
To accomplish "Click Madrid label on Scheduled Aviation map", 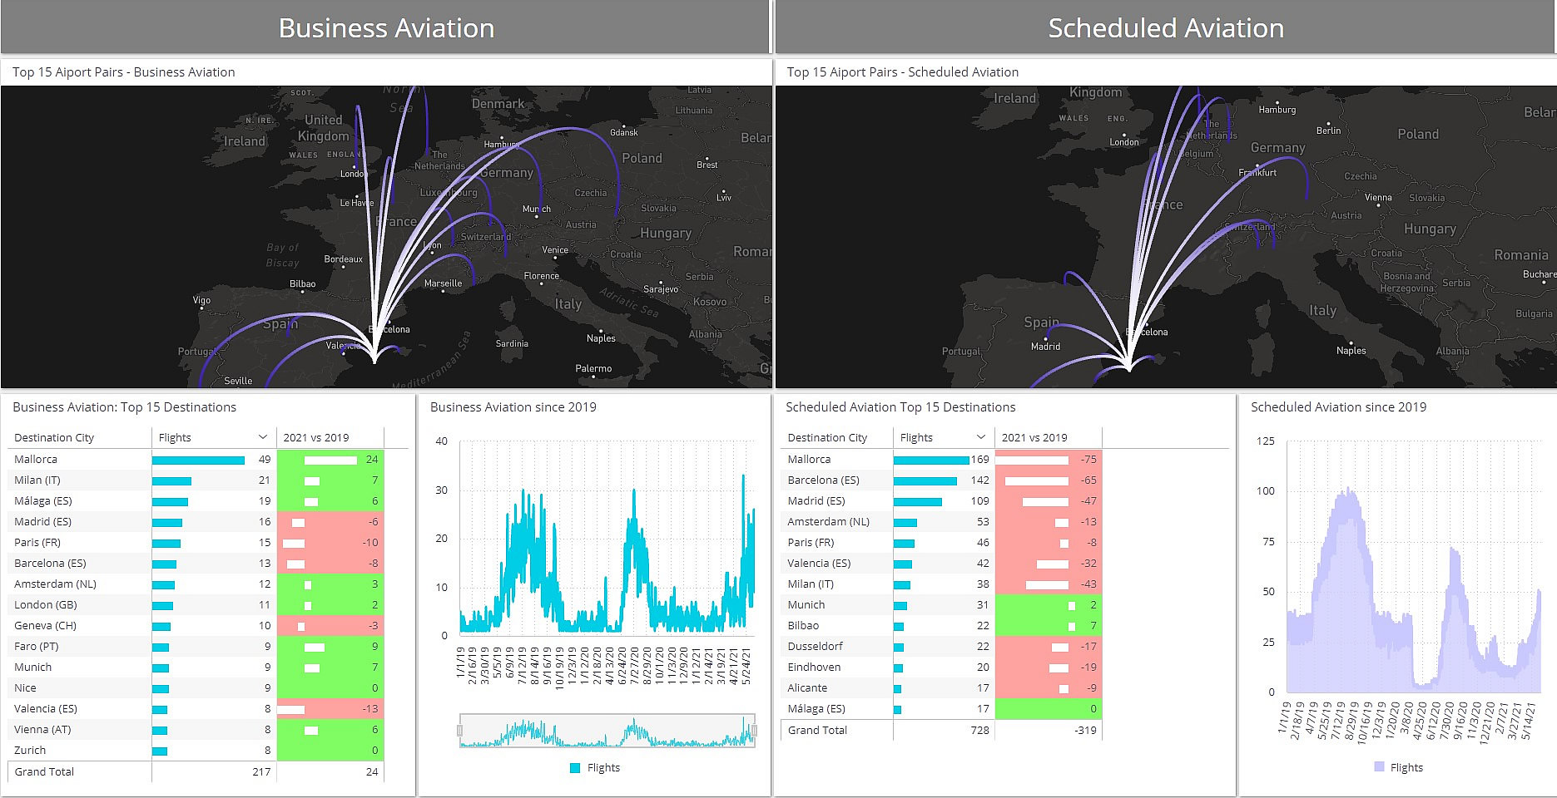I will (1045, 346).
